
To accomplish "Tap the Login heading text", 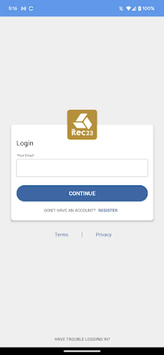I will pyautogui.click(x=25, y=143).
